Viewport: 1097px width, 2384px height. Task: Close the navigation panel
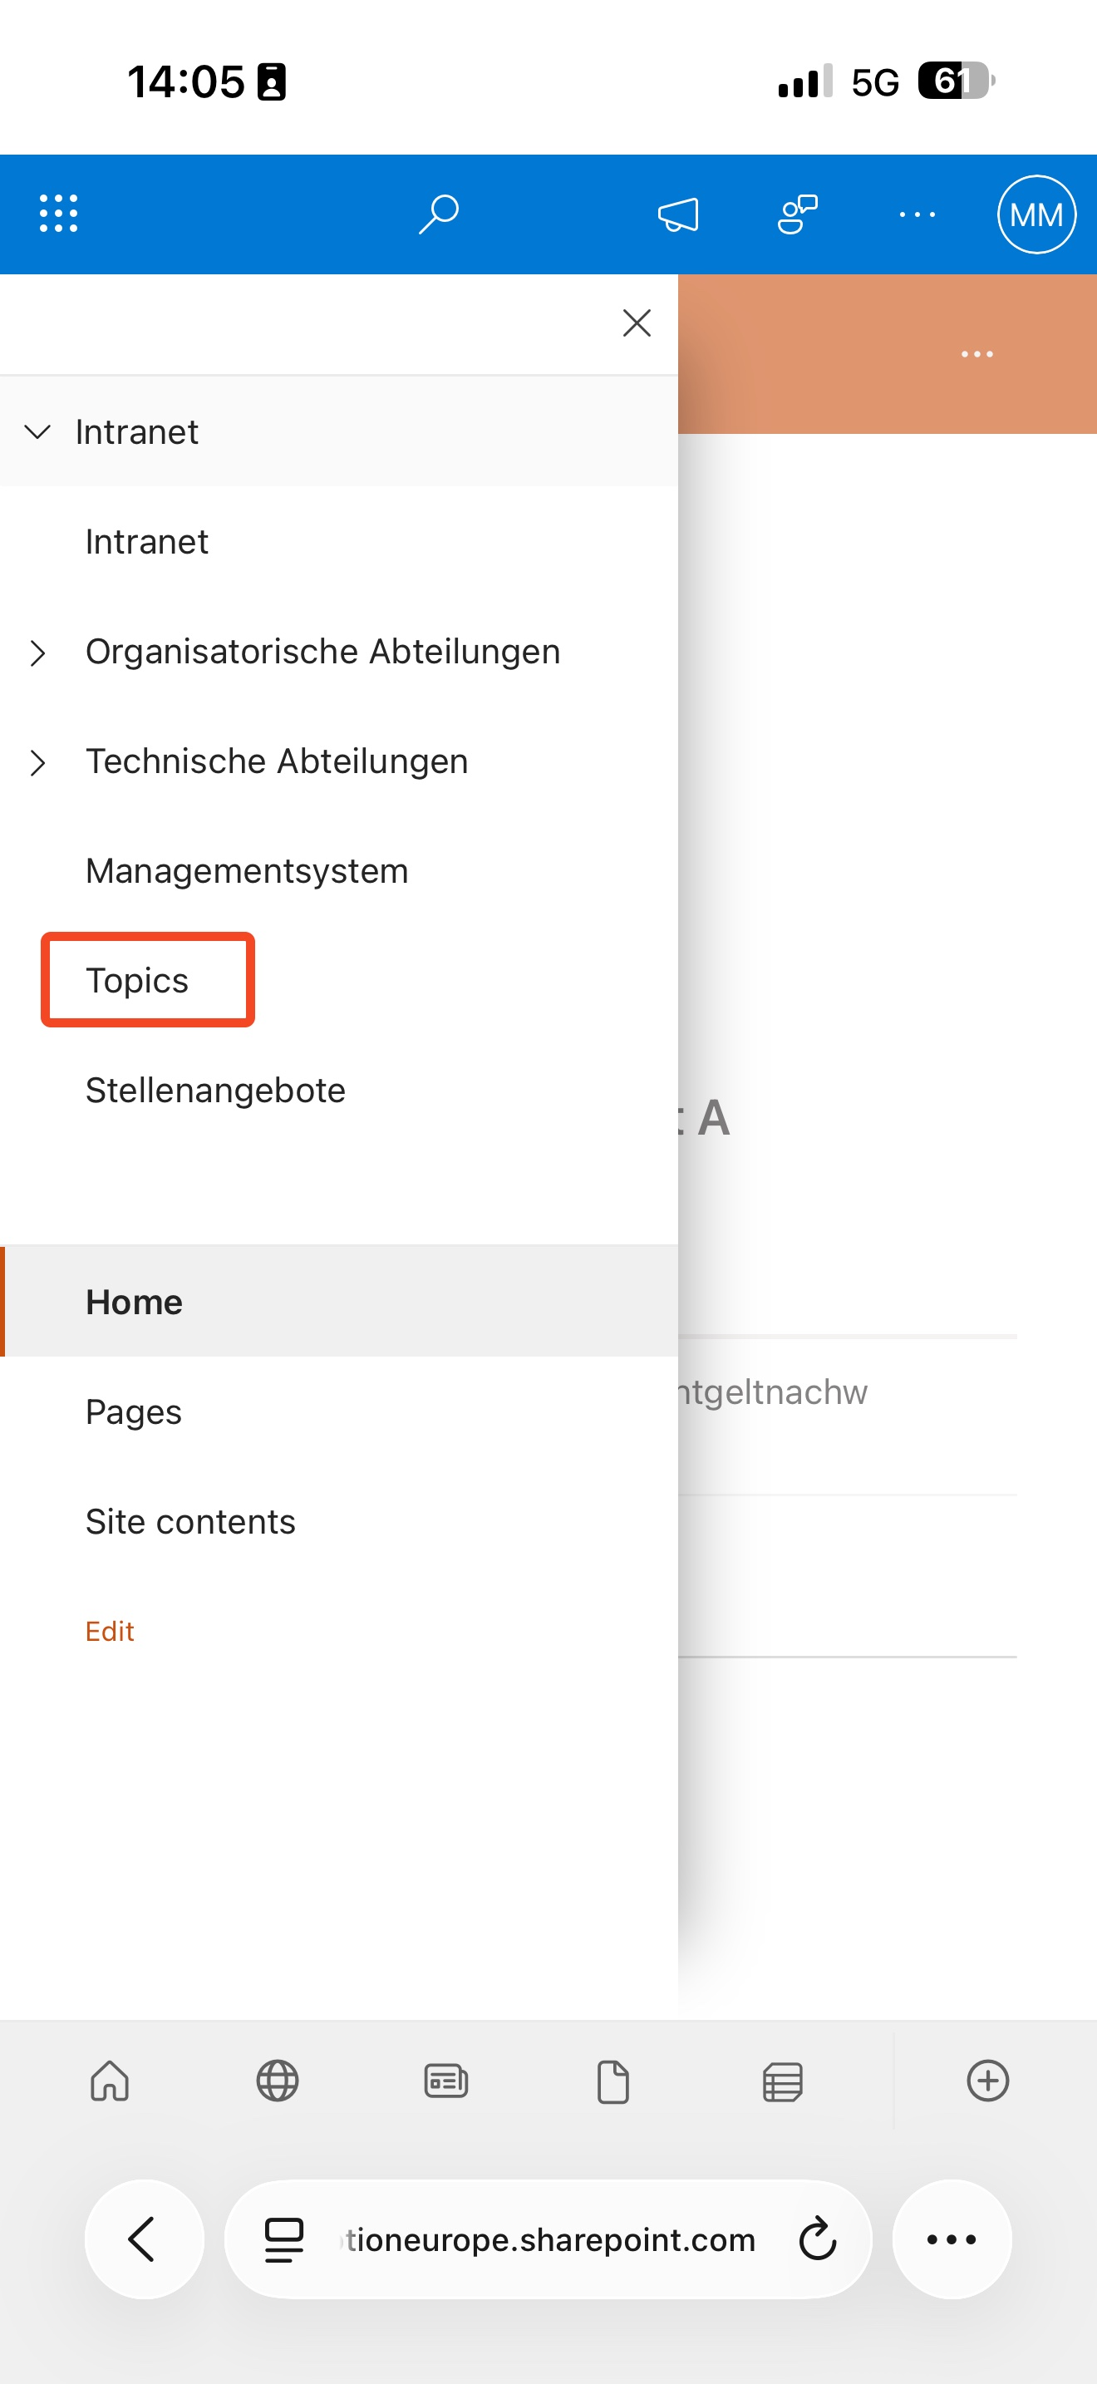[x=637, y=323]
